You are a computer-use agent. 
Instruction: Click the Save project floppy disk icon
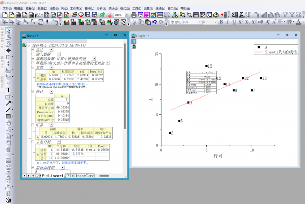[88, 15]
